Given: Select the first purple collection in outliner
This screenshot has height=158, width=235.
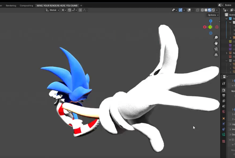Looking at the screenshot, I should tap(230, 45).
